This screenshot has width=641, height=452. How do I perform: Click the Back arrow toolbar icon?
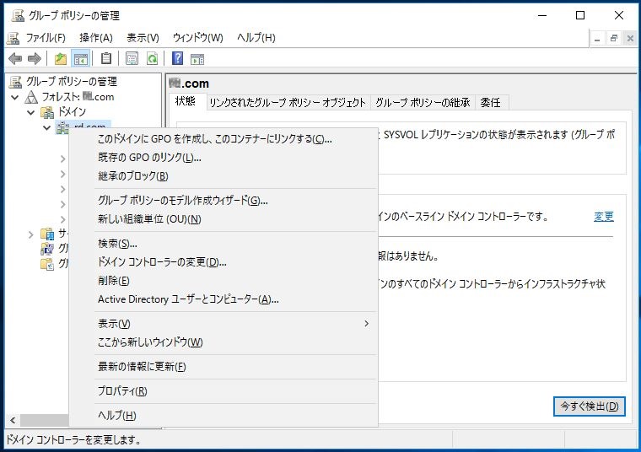click(x=14, y=58)
